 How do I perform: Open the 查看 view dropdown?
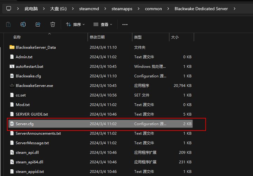[x=103, y=25]
